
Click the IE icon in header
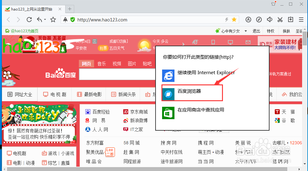pyautogui.click(x=195, y=42)
